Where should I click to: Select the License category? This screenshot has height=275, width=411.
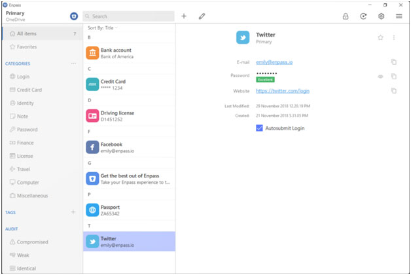tap(42, 156)
